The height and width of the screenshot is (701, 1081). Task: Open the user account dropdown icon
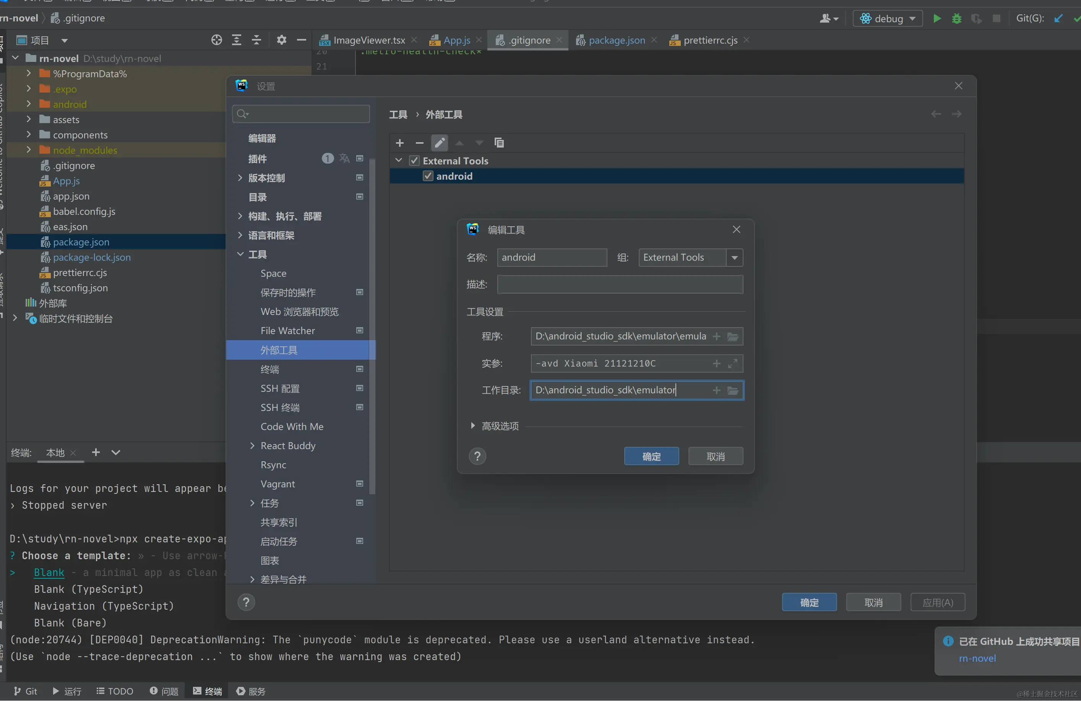(x=829, y=19)
